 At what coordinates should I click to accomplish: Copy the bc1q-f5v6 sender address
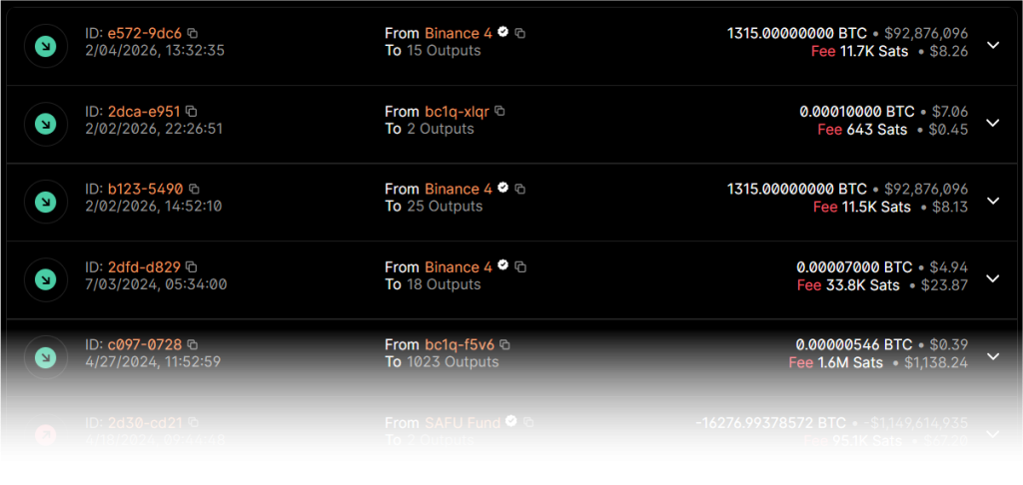click(x=506, y=344)
